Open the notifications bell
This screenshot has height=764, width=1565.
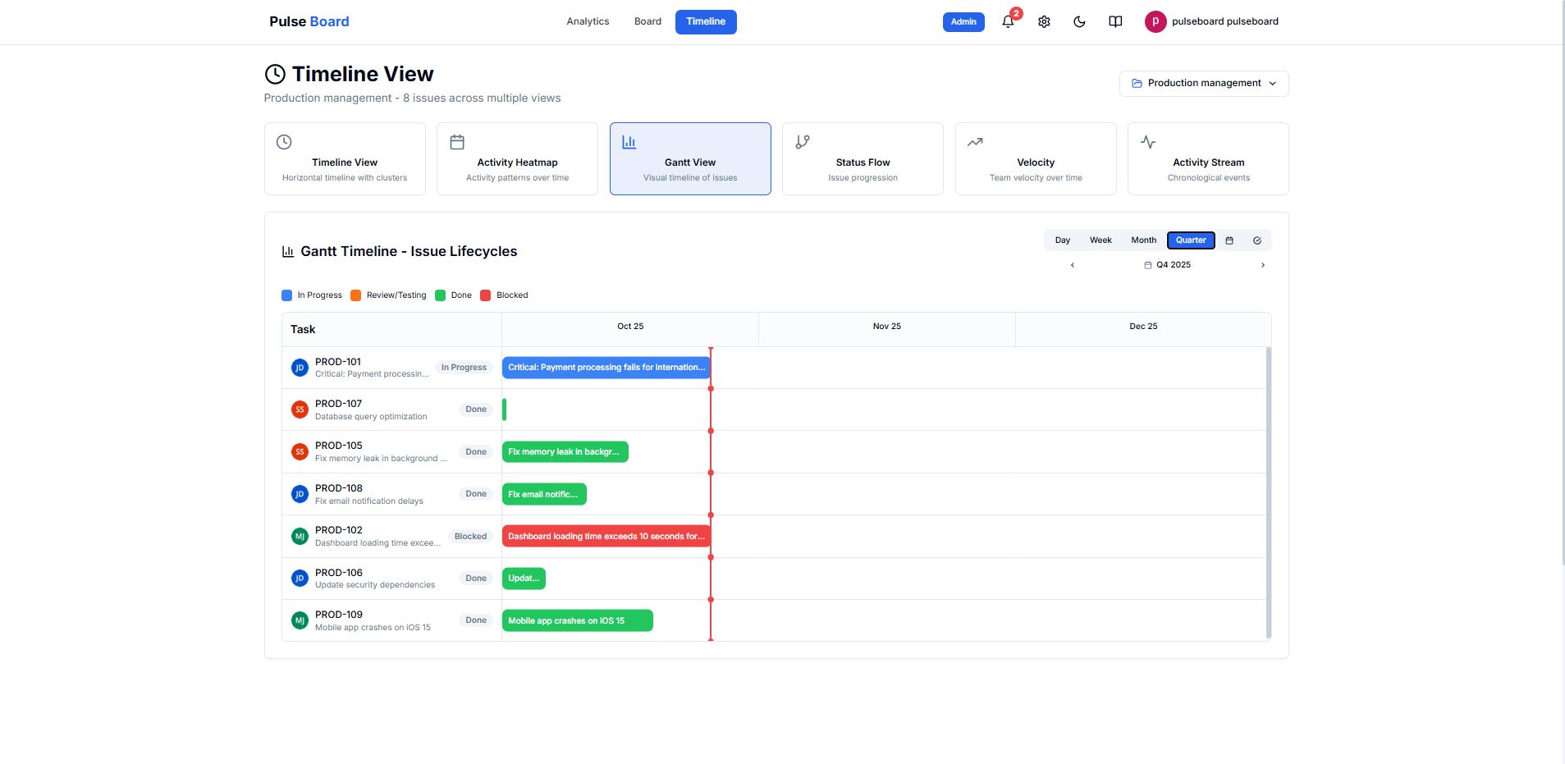[1008, 22]
